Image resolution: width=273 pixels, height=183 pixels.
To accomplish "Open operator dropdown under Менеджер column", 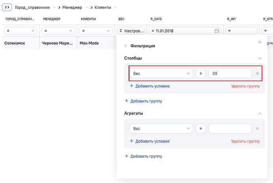I will pyautogui.click(x=59, y=31).
